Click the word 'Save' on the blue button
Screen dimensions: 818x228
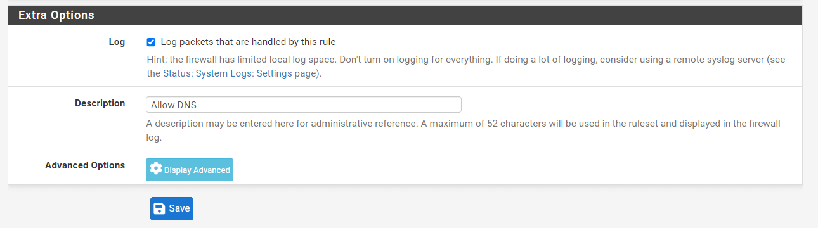(179, 208)
